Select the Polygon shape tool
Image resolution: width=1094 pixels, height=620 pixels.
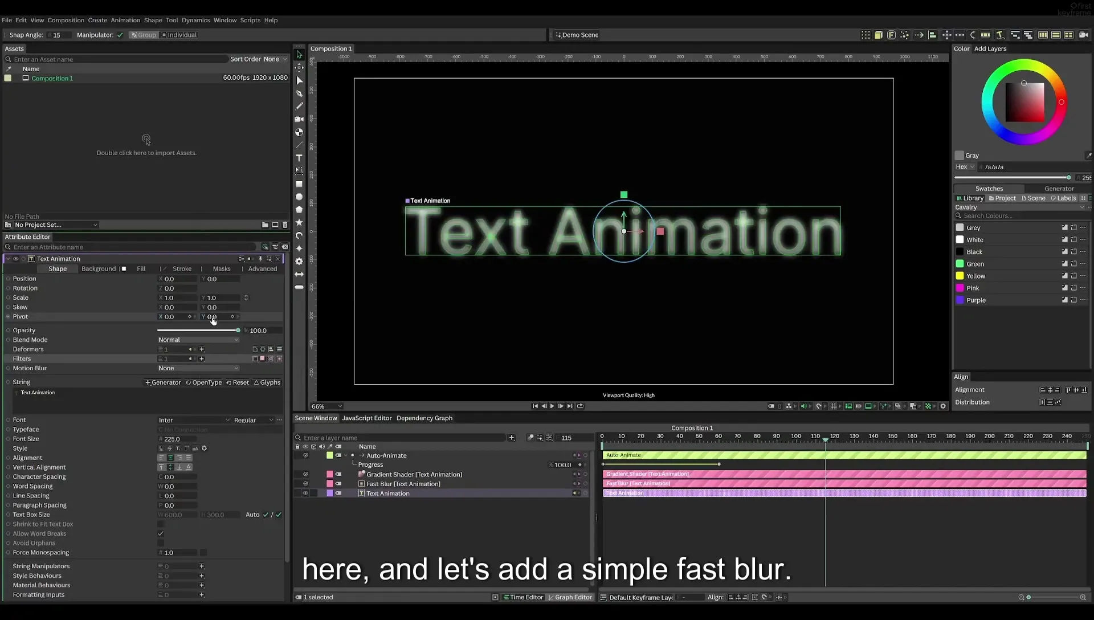click(299, 210)
